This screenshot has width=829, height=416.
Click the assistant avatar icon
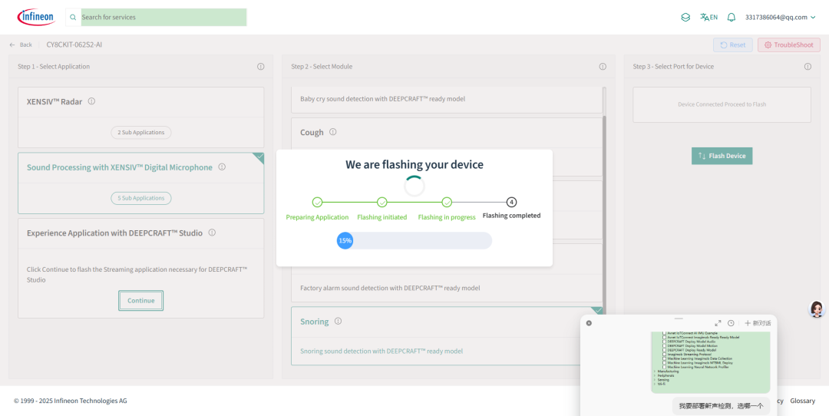click(x=817, y=309)
